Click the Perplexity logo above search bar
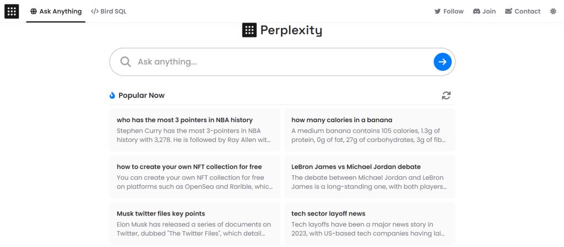 click(x=282, y=30)
